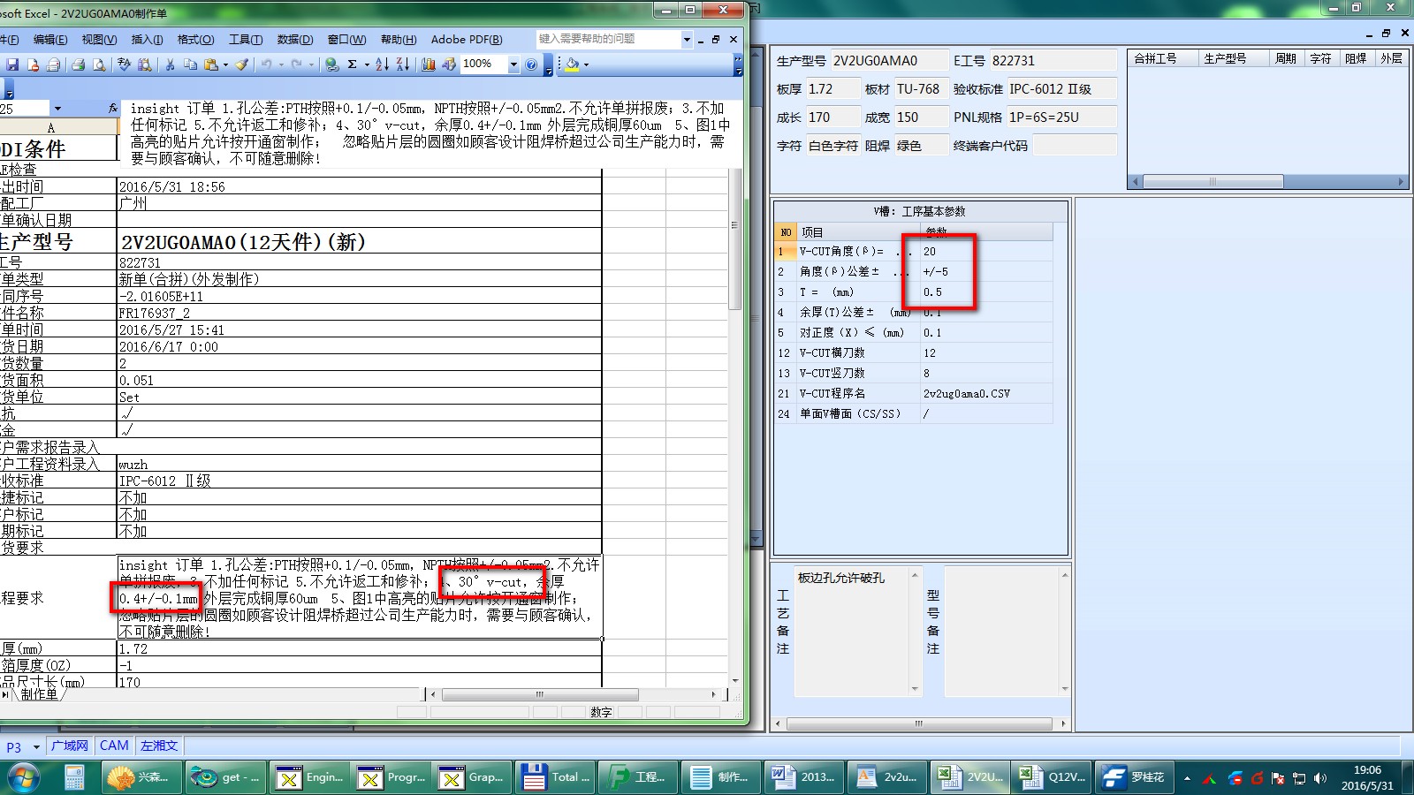The image size is (1414, 795).
Task: Click the Excel vertical scrollbar
Action: coord(735,424)
